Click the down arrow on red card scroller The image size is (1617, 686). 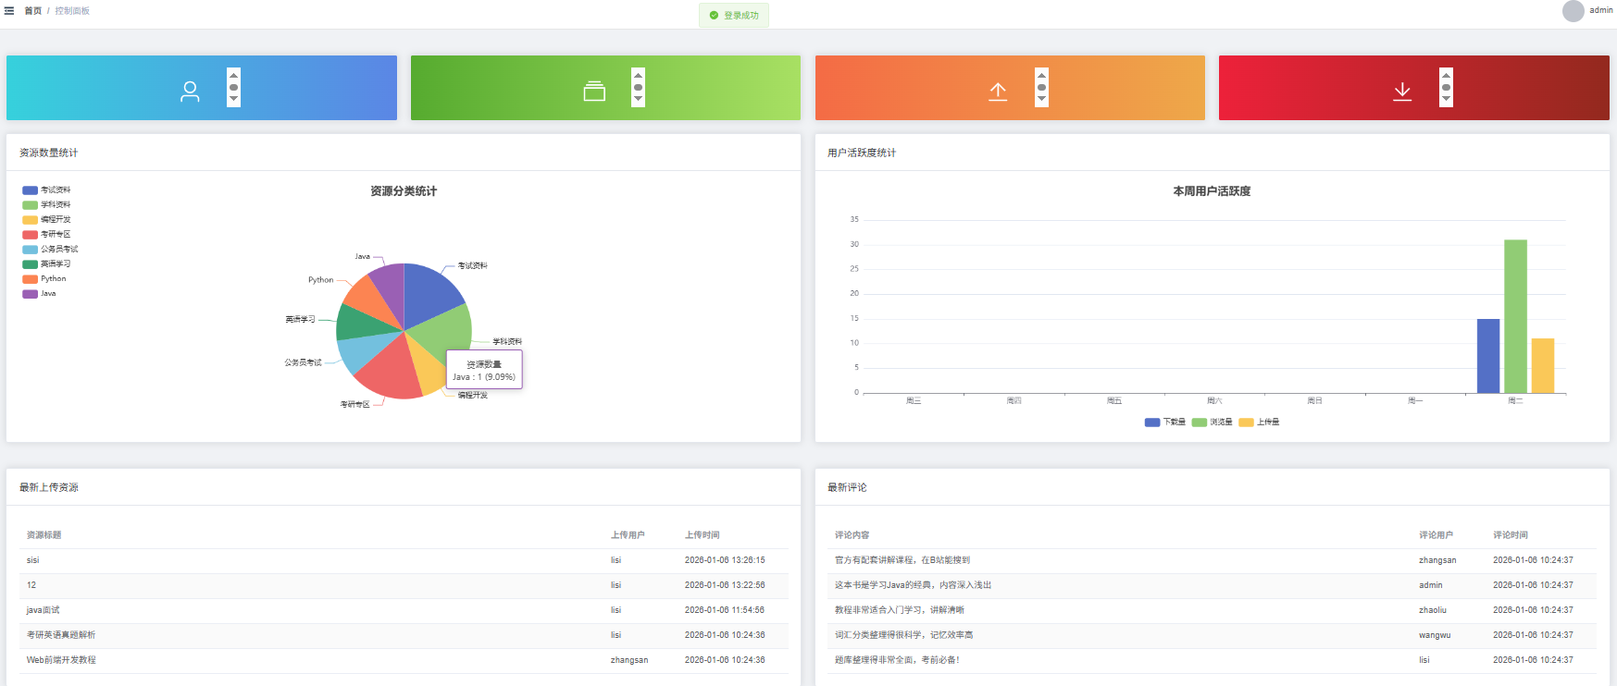pos(1446,99)
